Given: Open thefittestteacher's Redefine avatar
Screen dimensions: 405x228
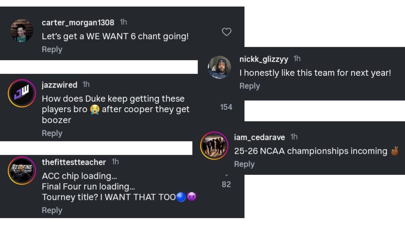Looking at the screenshot, I should coord(22,170).
